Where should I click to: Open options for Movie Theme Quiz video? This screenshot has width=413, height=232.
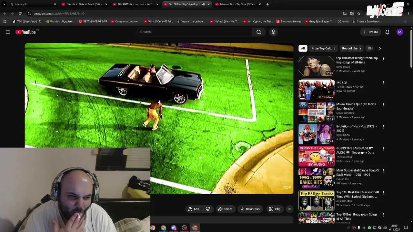383,105
